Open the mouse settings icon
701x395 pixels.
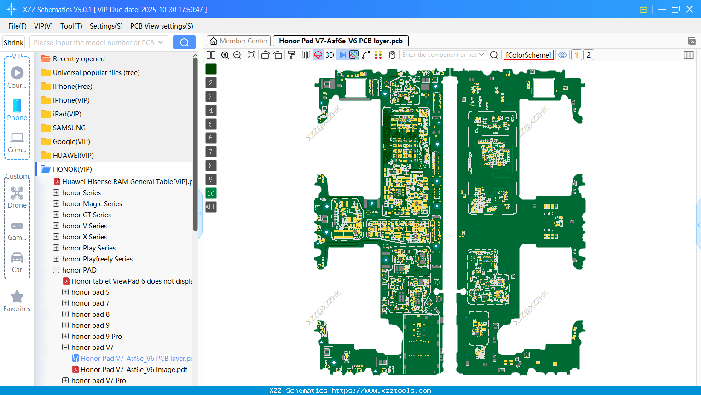coord(392,55)
